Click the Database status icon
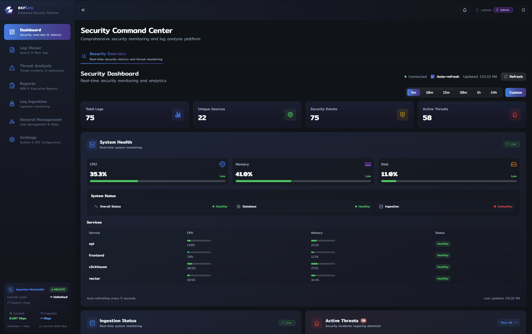Viewport: 532px width, 334px height. pyautogui.click(x=239, y=206)
